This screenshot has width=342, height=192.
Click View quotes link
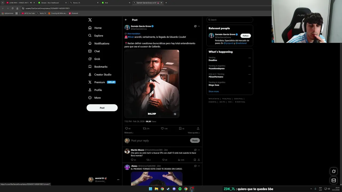tap(193, 133)
